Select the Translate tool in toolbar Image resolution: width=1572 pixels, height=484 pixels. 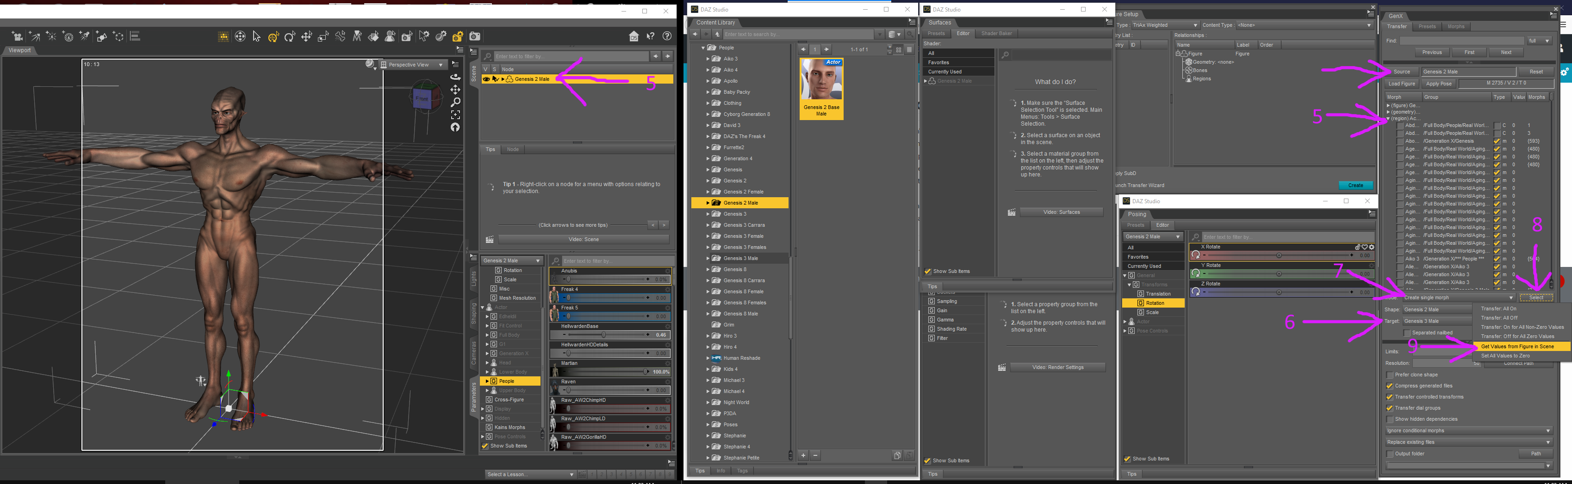click(307, 37)
